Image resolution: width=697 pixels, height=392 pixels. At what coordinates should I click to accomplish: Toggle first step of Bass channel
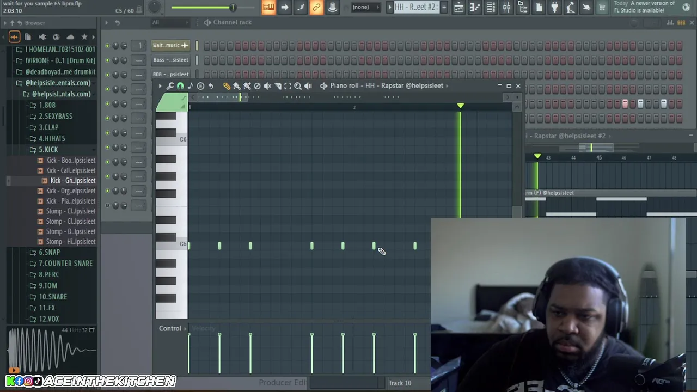207,60
